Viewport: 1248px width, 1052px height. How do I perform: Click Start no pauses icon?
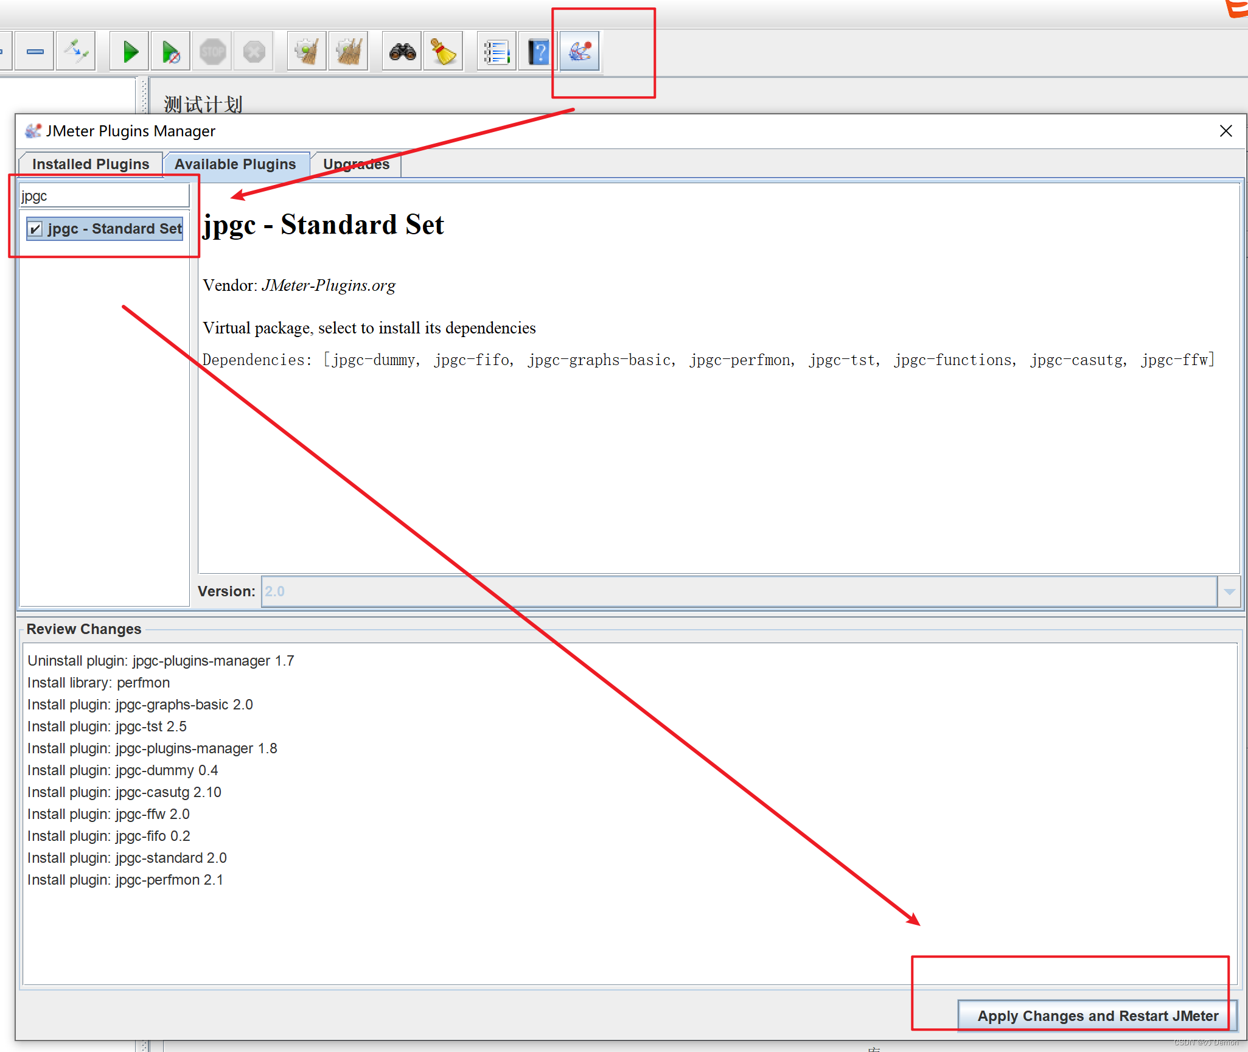pyautogui.click(x=171, y=52)
